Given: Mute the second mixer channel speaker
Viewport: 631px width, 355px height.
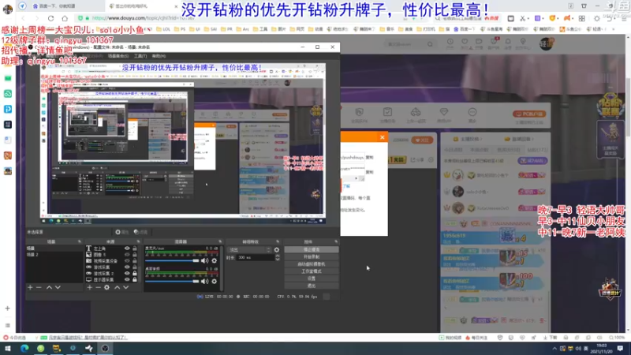Looking at the screenshot, I should [205, 282].
